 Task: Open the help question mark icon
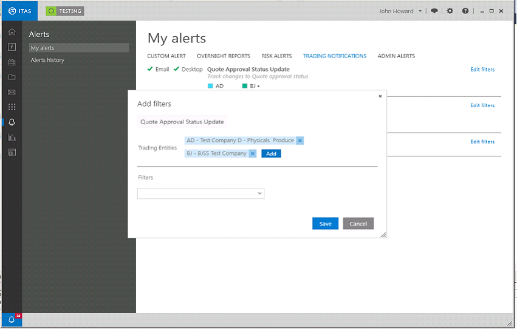point(465,11)
